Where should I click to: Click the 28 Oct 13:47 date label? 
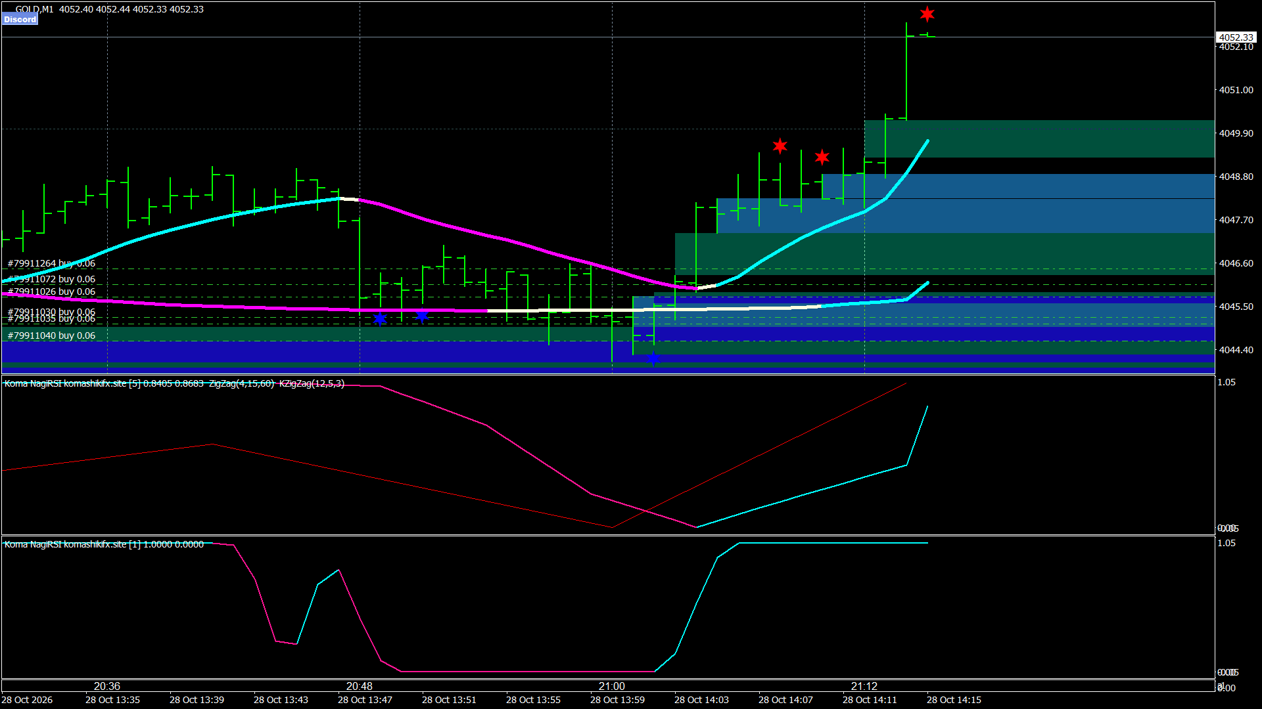coord(365,700)
